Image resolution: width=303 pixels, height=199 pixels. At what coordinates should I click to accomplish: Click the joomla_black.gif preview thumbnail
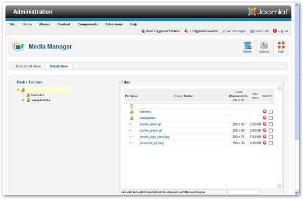point(131,124)
